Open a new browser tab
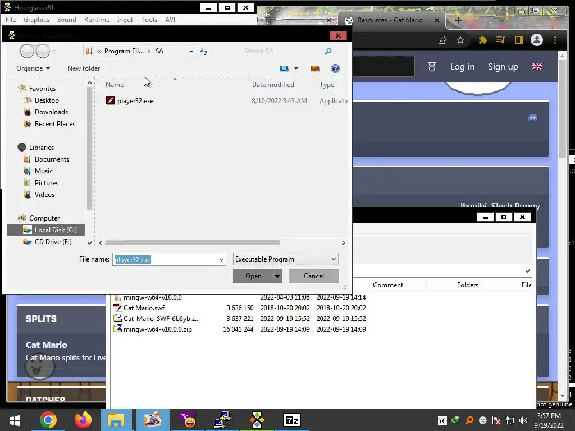This screenshot has width=575, height=431. tap(458, 20)
